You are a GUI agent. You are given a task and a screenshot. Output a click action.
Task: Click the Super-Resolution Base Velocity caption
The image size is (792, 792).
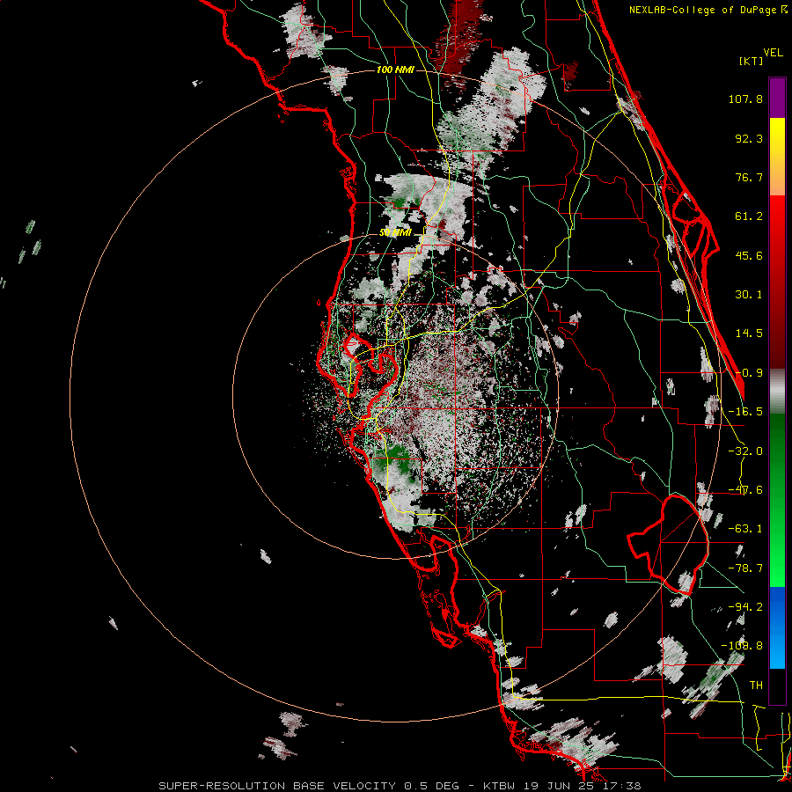coord(400,786)
